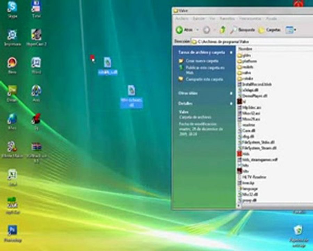Viewport: 313px width, 251px height.
Task: Go up one folder level
Action: pos(222,30)
